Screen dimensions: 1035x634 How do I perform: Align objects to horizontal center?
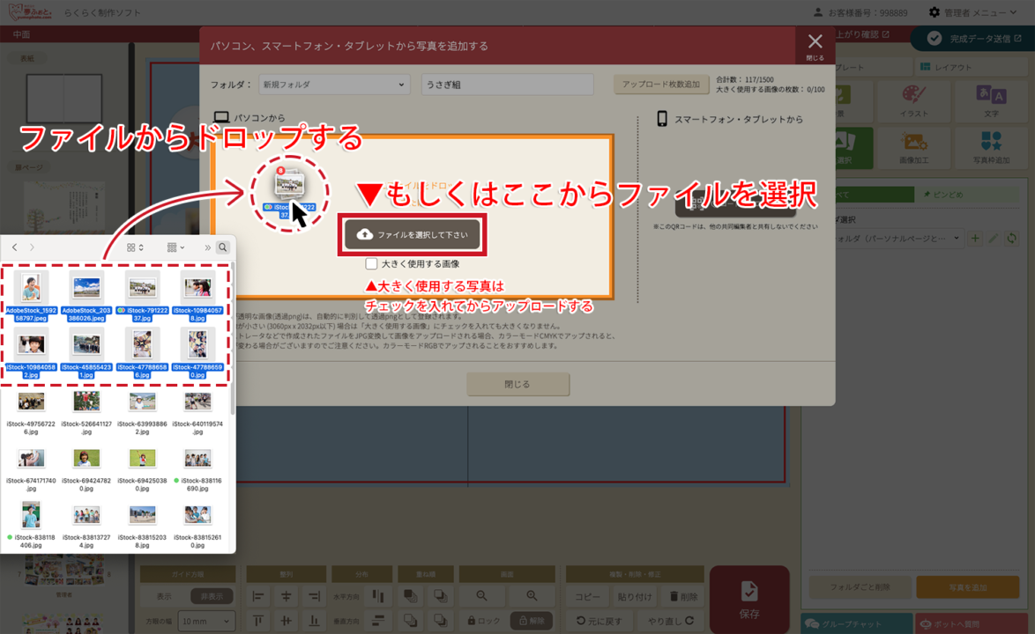[286, 596]
